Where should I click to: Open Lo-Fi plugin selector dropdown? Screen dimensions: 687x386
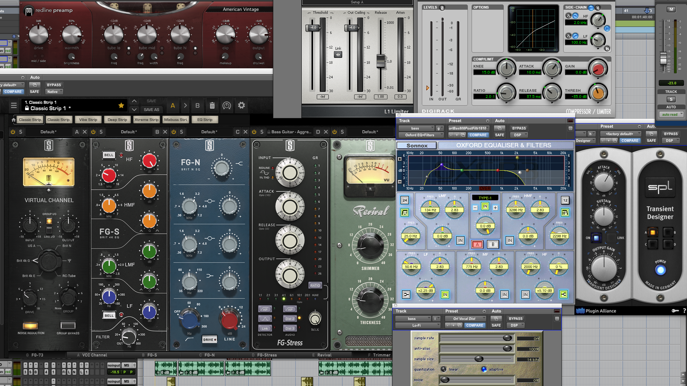point(418,325)
